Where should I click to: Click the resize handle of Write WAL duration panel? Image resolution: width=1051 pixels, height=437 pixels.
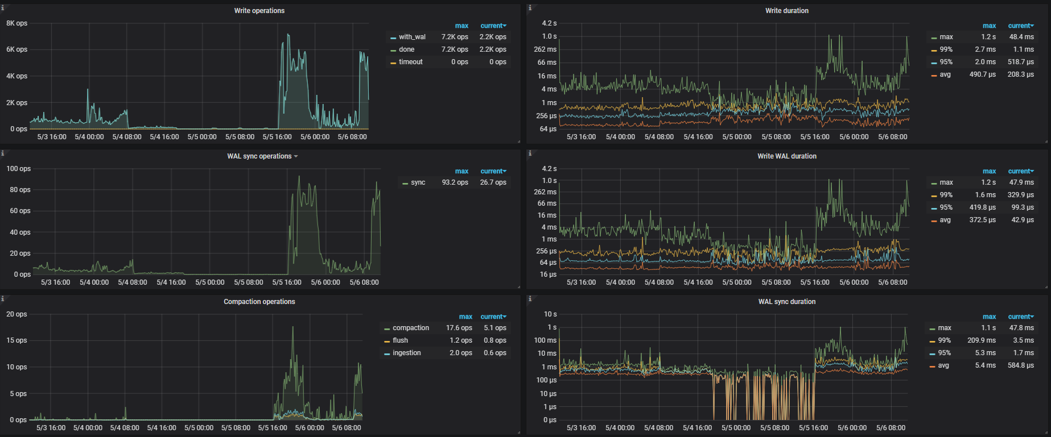click(1046, 287)
